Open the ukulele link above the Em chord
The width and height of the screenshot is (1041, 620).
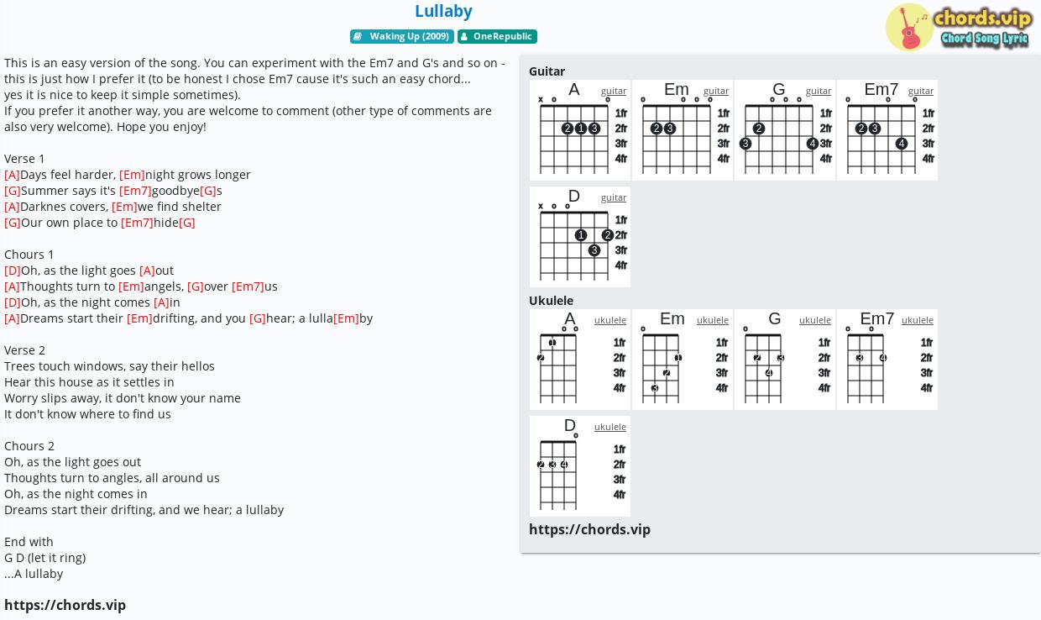click(x=713, y=320)
